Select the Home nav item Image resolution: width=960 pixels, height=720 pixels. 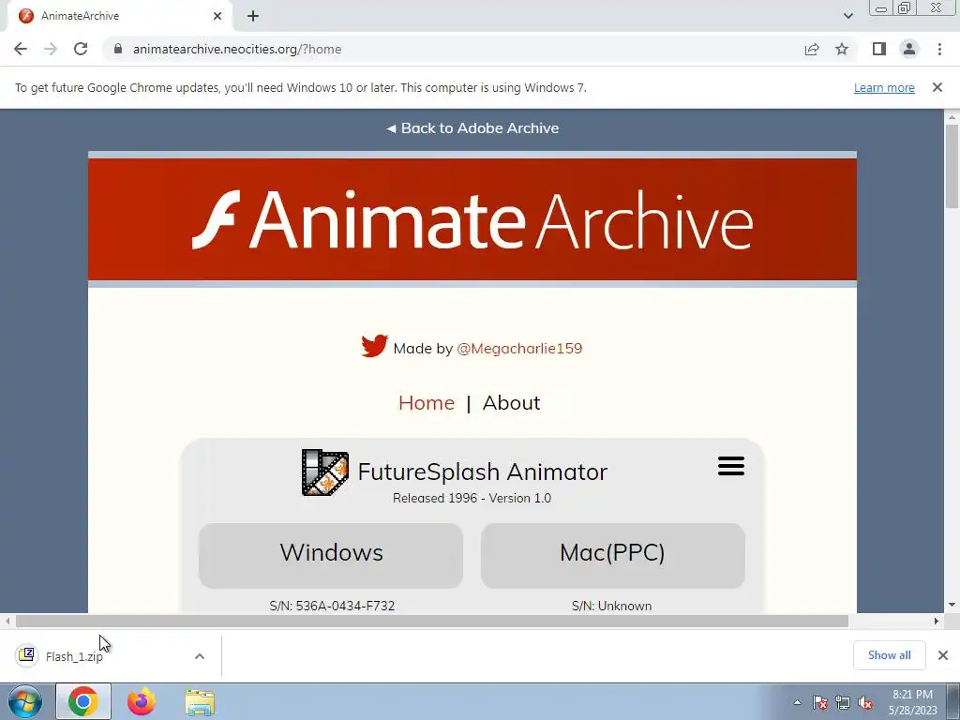[x=427, y=403]
